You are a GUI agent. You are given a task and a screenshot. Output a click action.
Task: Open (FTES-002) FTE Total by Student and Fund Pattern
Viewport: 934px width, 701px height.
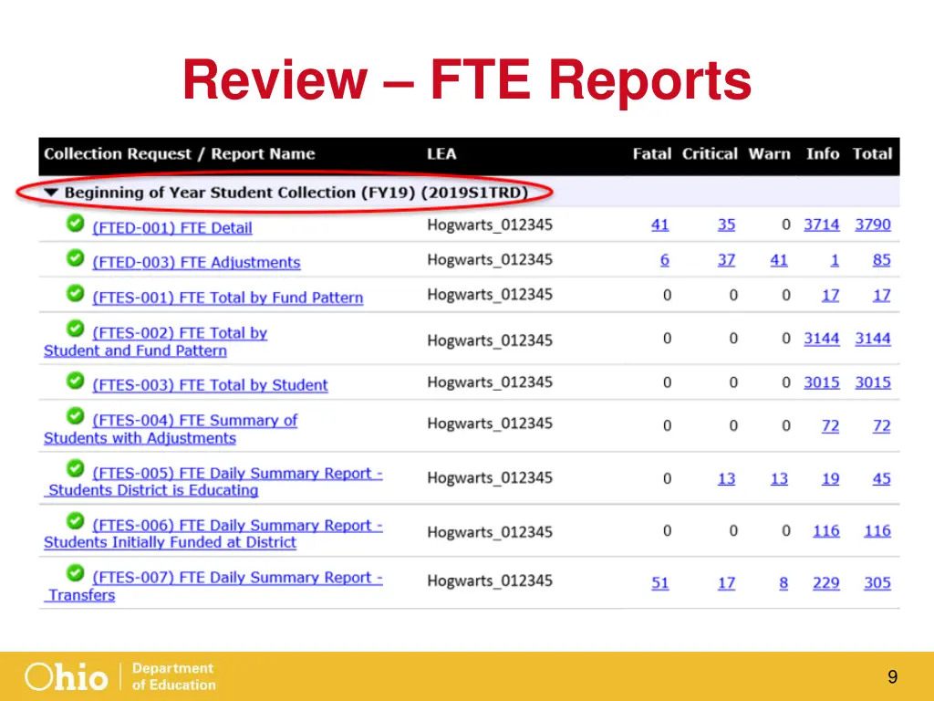(x=156, y=341)
